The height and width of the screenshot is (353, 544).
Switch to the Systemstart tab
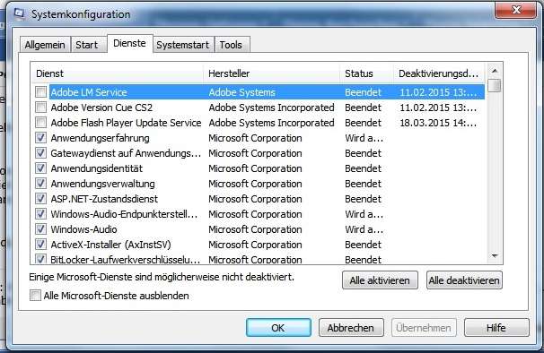point(183,45)
